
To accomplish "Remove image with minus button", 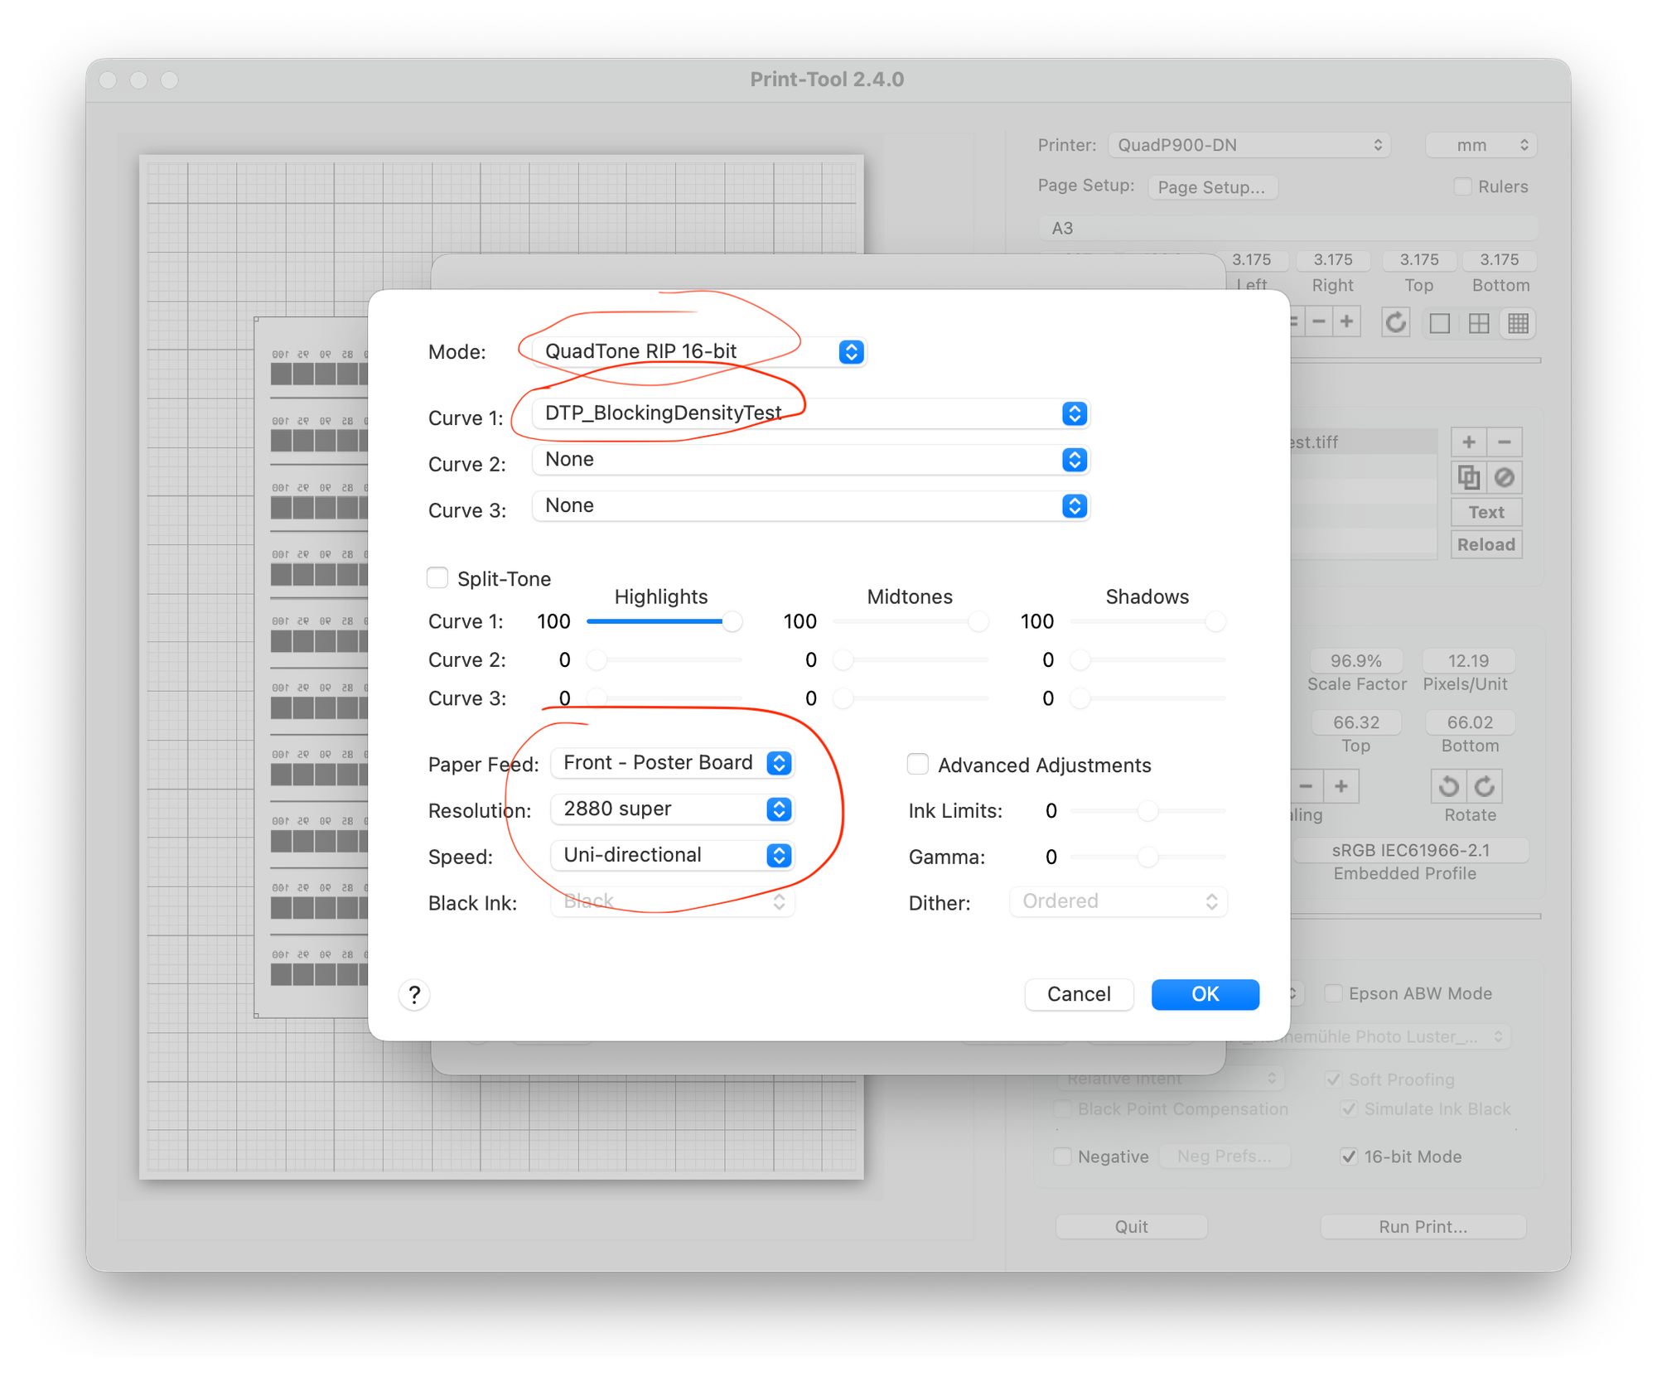I will click(x=1505, y=442).
